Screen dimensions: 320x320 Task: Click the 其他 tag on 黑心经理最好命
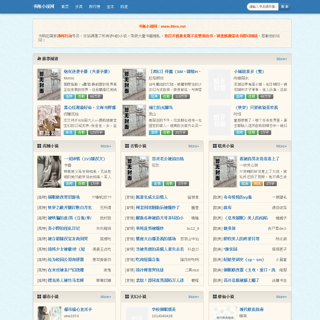(x=69, y=132)
